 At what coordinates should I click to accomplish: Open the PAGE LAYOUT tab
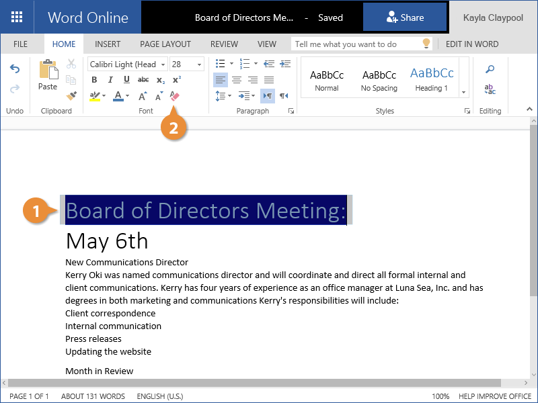(x=165, y=44)
